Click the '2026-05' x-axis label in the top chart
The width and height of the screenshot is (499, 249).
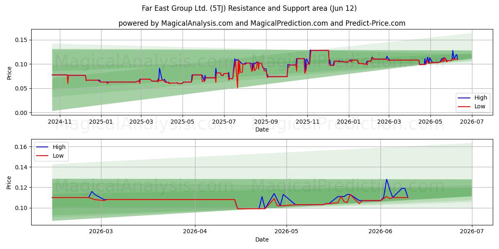click(x=430, y=122)
